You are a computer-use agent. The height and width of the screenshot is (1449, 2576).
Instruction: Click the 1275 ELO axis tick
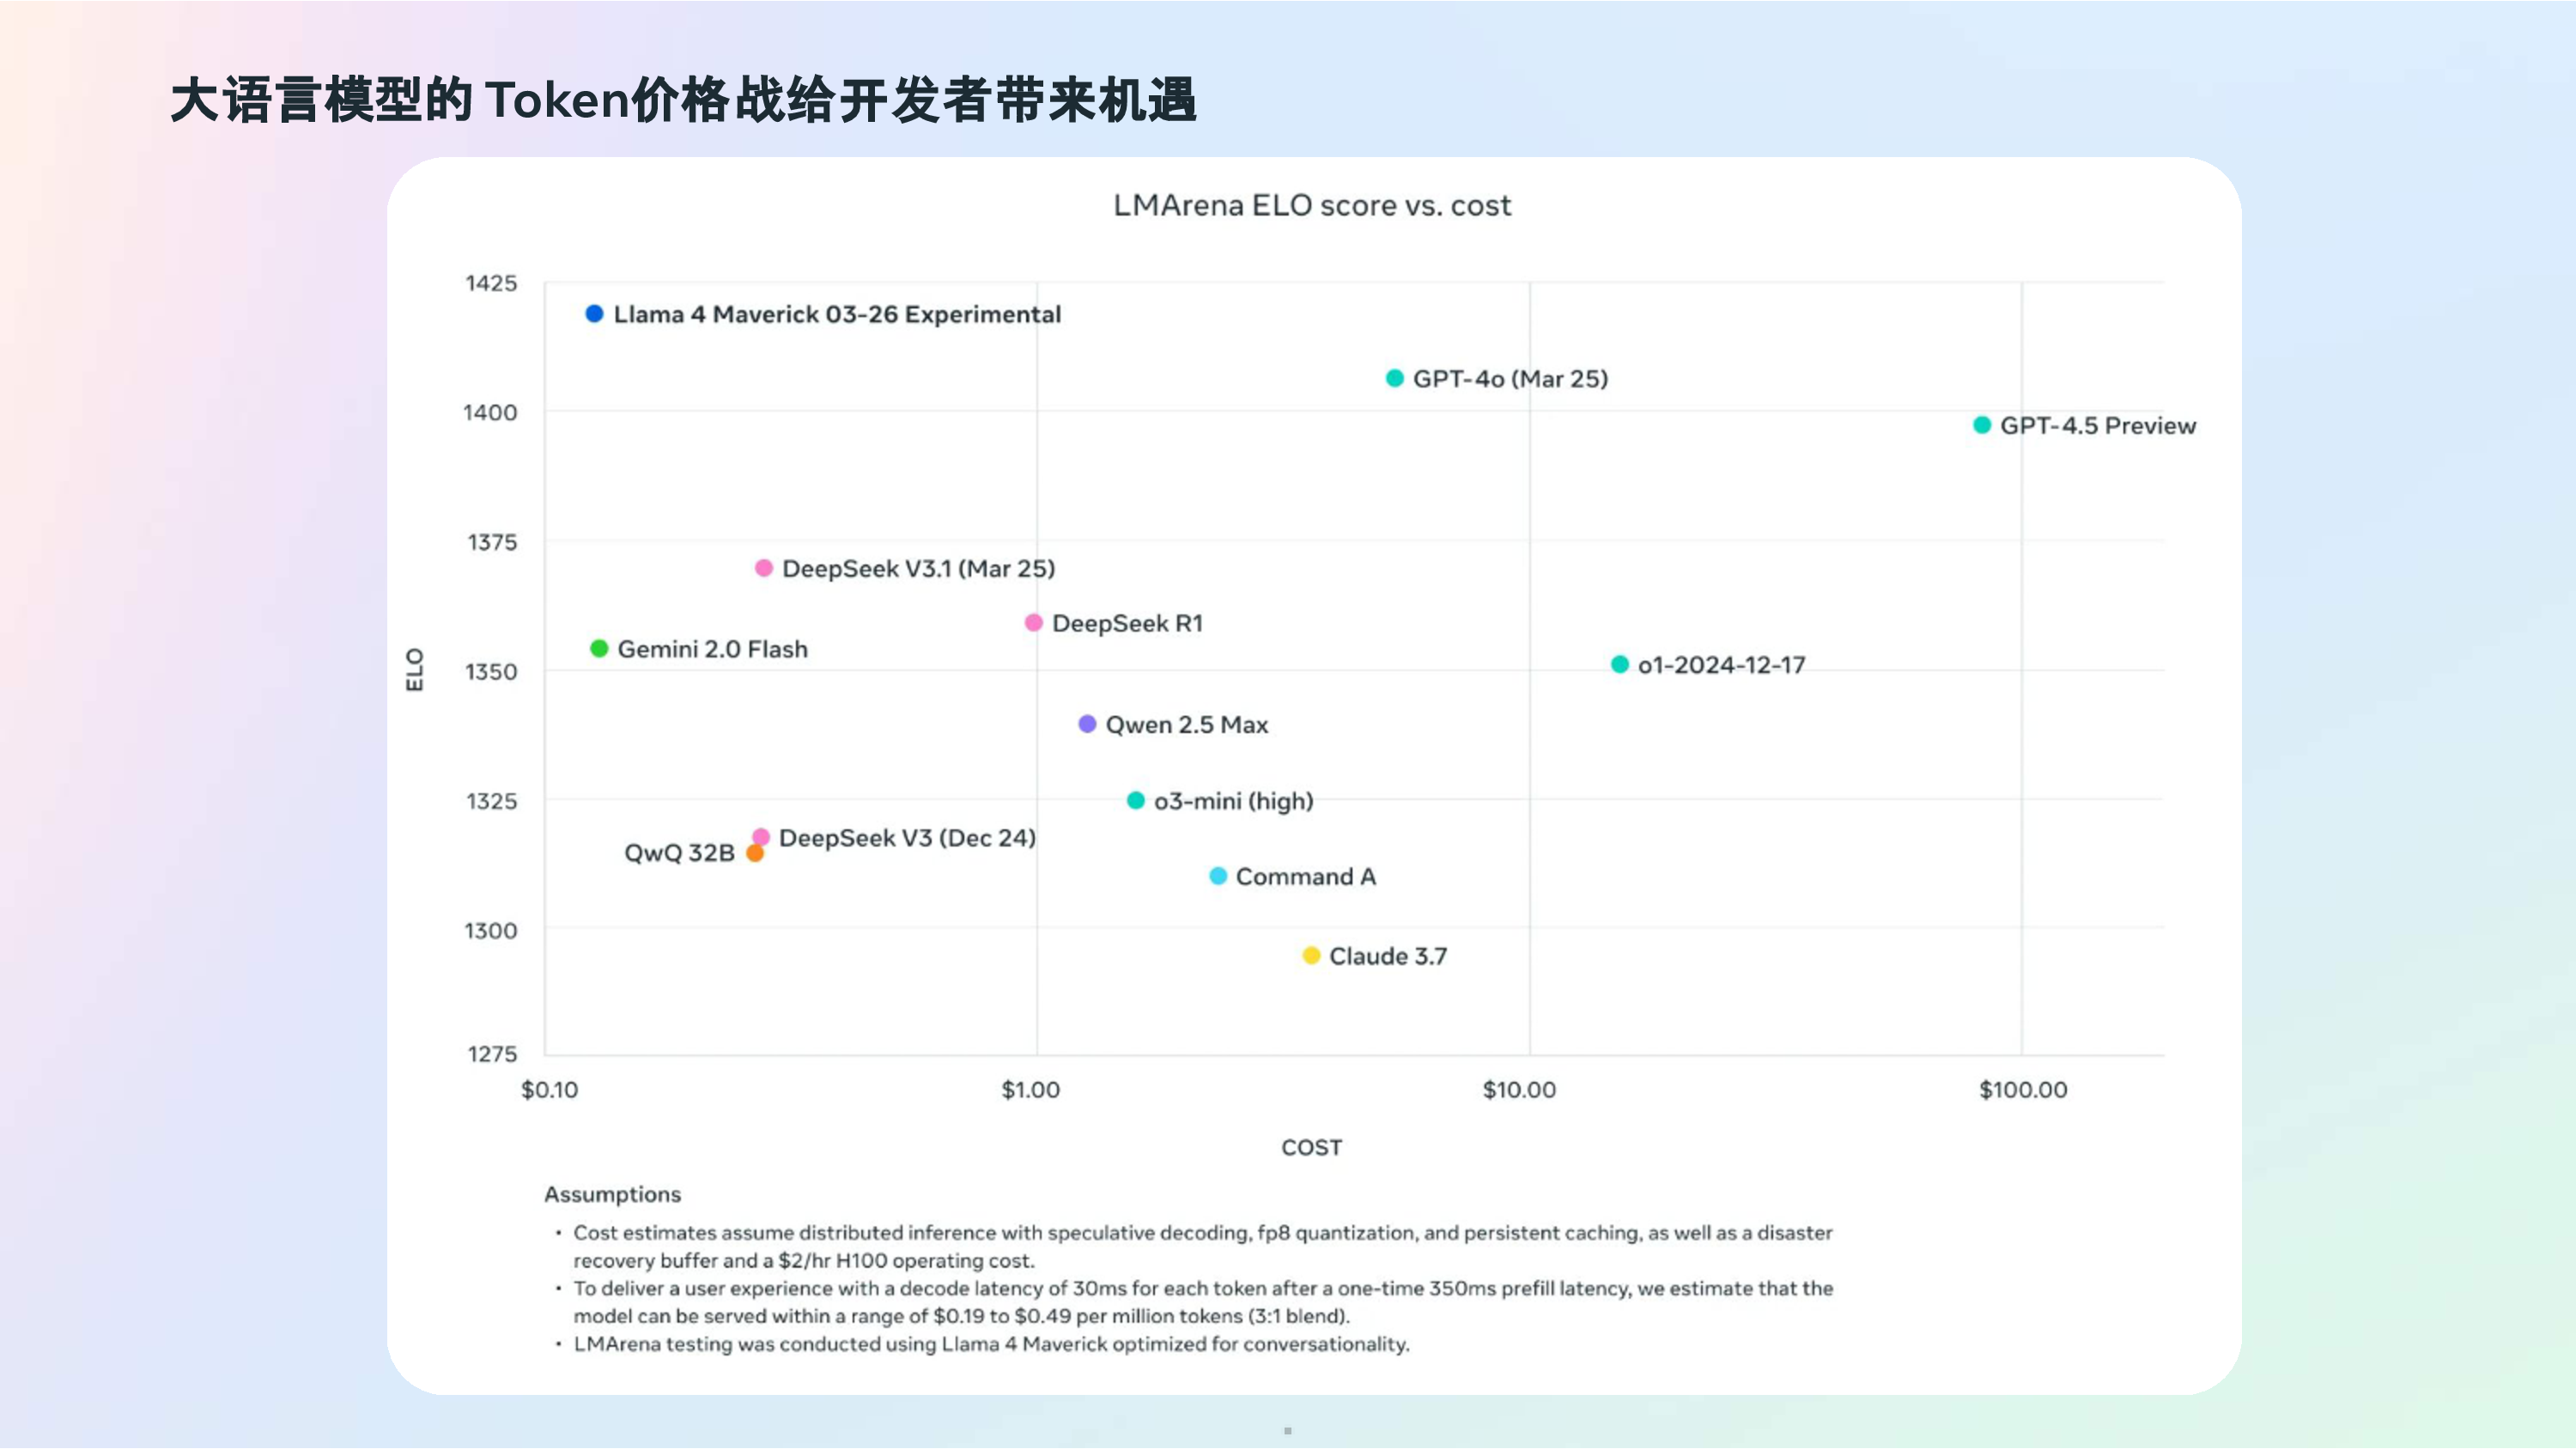(x=492, y=1054)
